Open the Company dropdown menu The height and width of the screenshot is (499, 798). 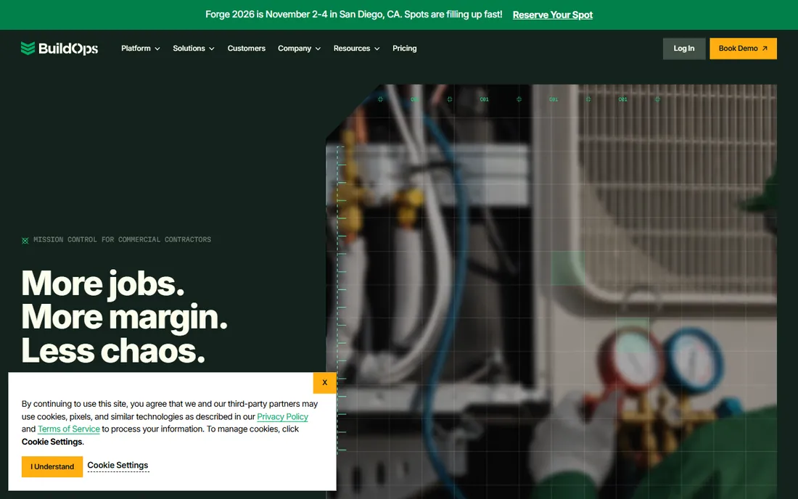coord(299,49)
